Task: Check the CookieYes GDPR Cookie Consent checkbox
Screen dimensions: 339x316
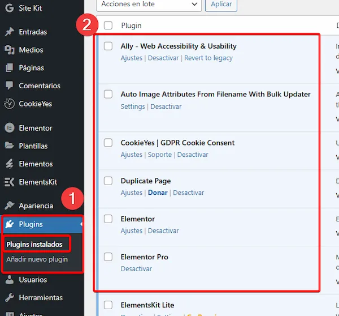Action: pos(108,143)
